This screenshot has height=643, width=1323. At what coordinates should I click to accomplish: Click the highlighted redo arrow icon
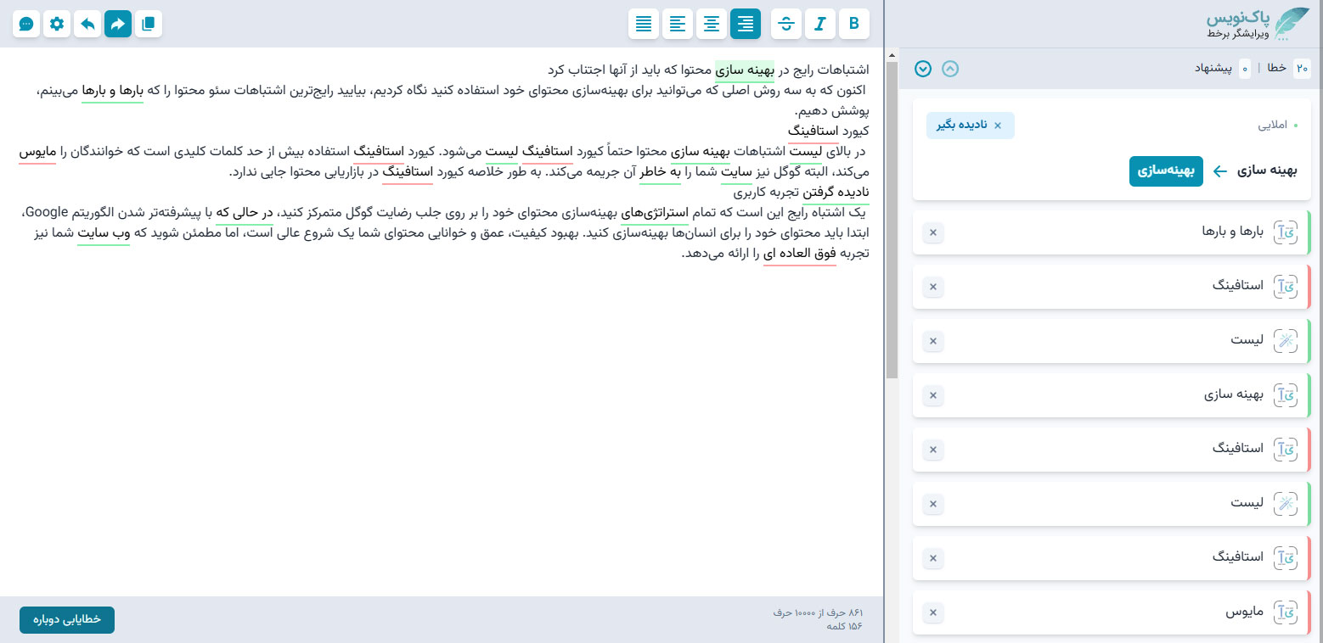point(118,24)
